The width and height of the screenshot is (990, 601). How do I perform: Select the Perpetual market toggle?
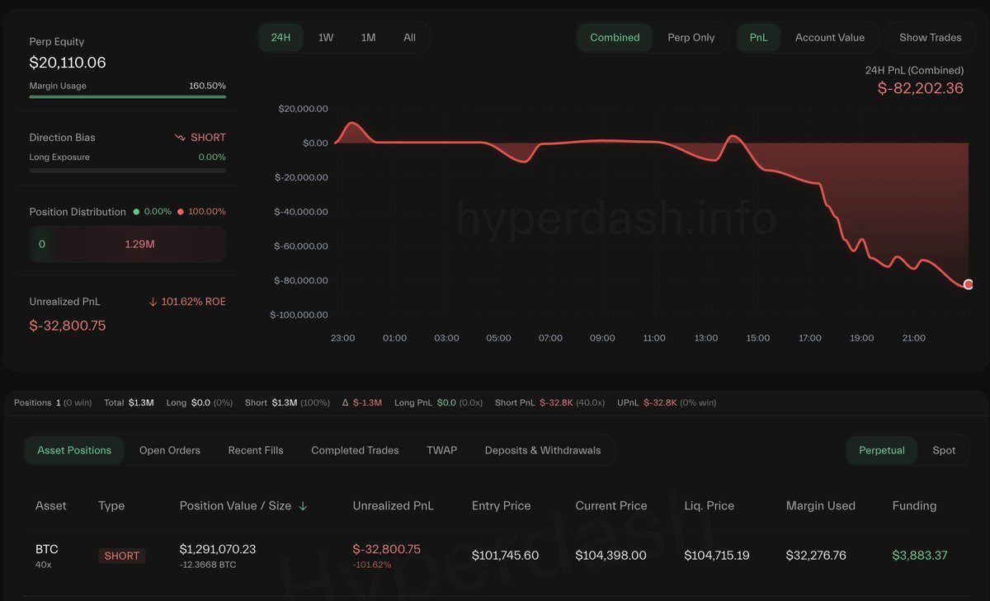882,450
